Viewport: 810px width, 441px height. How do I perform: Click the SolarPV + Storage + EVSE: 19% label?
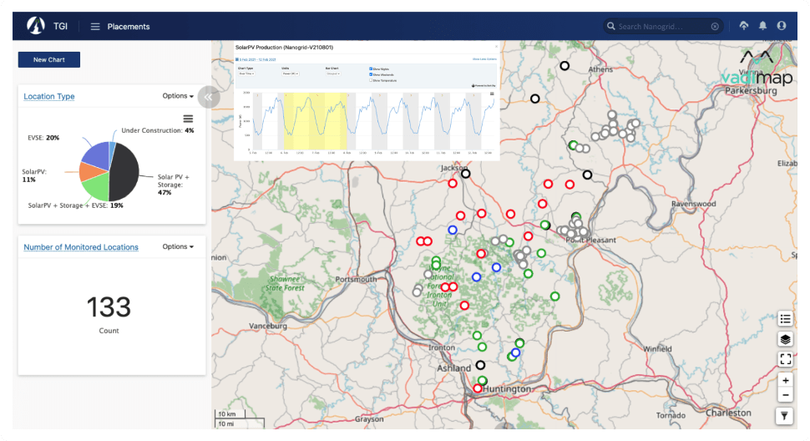pyautogui.click(x=75, y=205)
